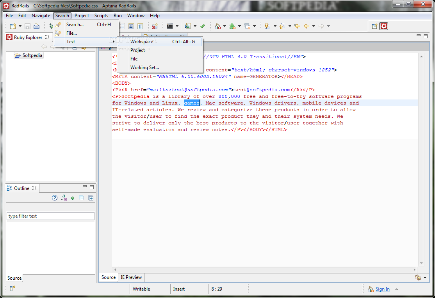The width and height of the screenshot is (435, 298).
Task: Click the Last Edit Location icon
Action: tap(297, 27)
